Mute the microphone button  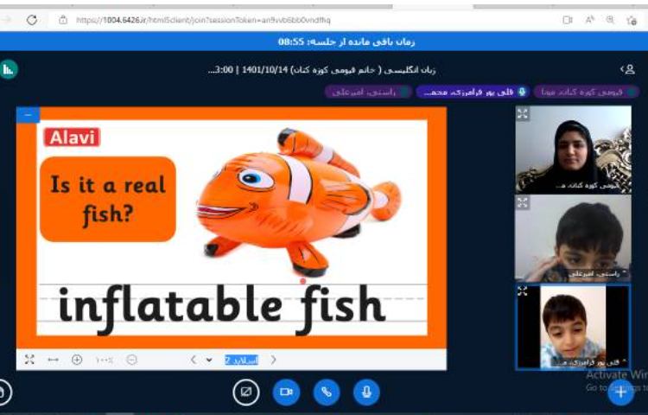[366, 392]
